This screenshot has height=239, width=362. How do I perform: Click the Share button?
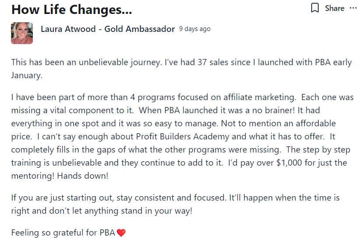pyautogui.click(x=334, y=8)
